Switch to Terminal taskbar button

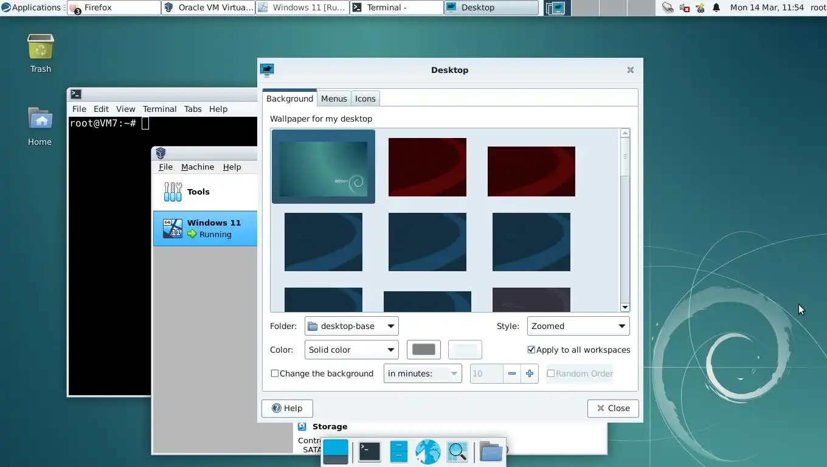click(397, 8)
